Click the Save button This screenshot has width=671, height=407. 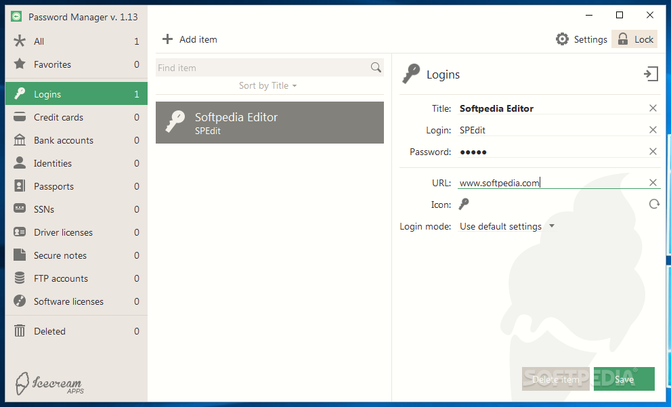coord(624,379)
